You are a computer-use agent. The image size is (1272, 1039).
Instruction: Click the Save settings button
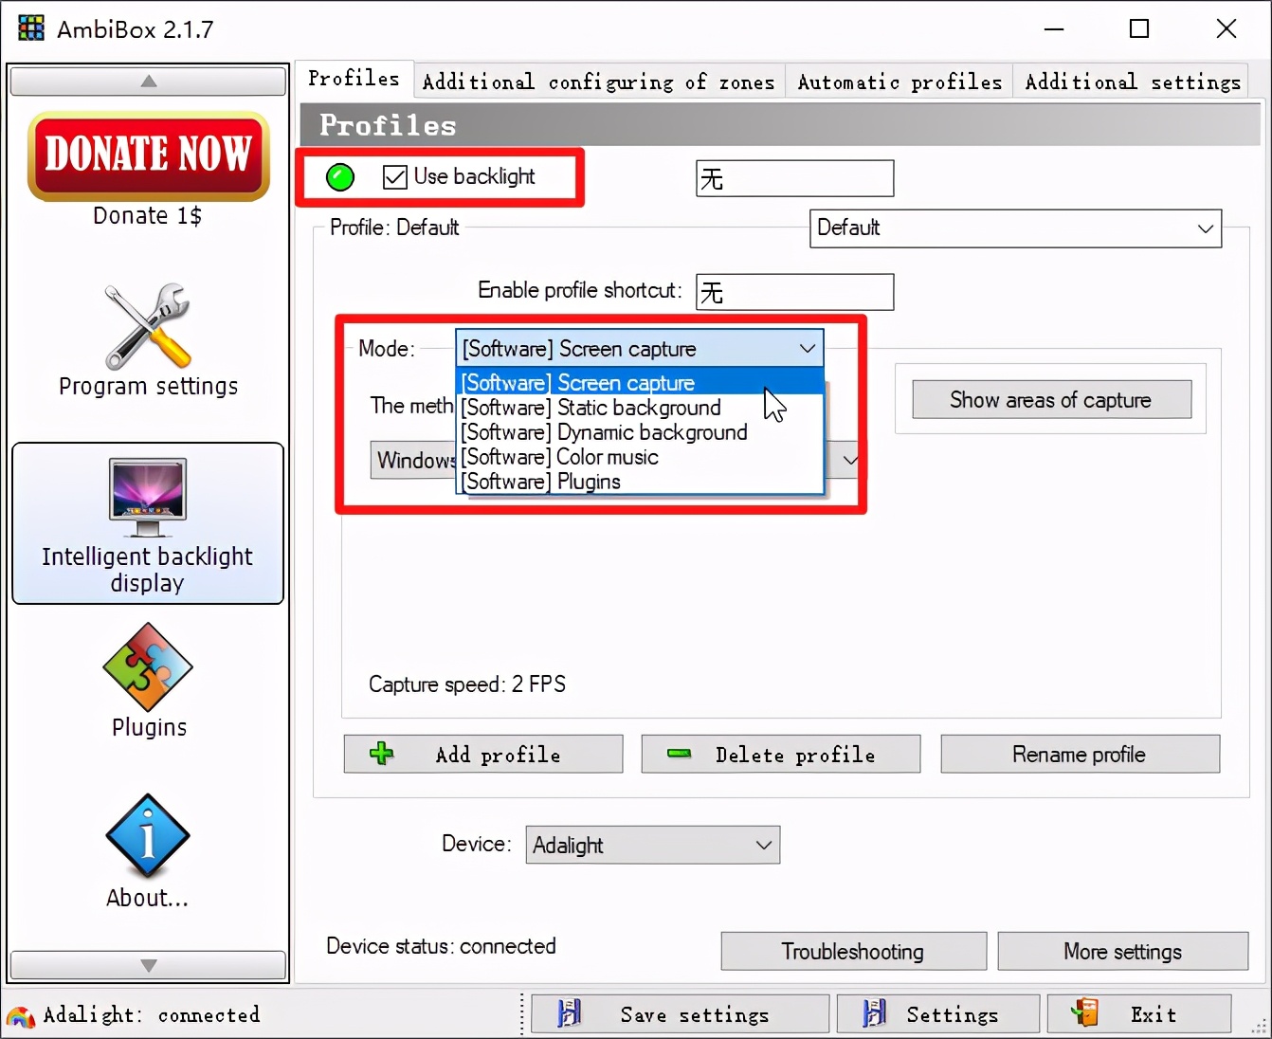coord(681,1013)
